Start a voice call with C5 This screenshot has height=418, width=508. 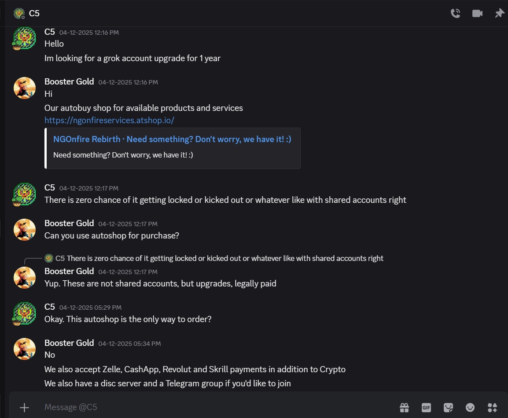click(456, 13)
